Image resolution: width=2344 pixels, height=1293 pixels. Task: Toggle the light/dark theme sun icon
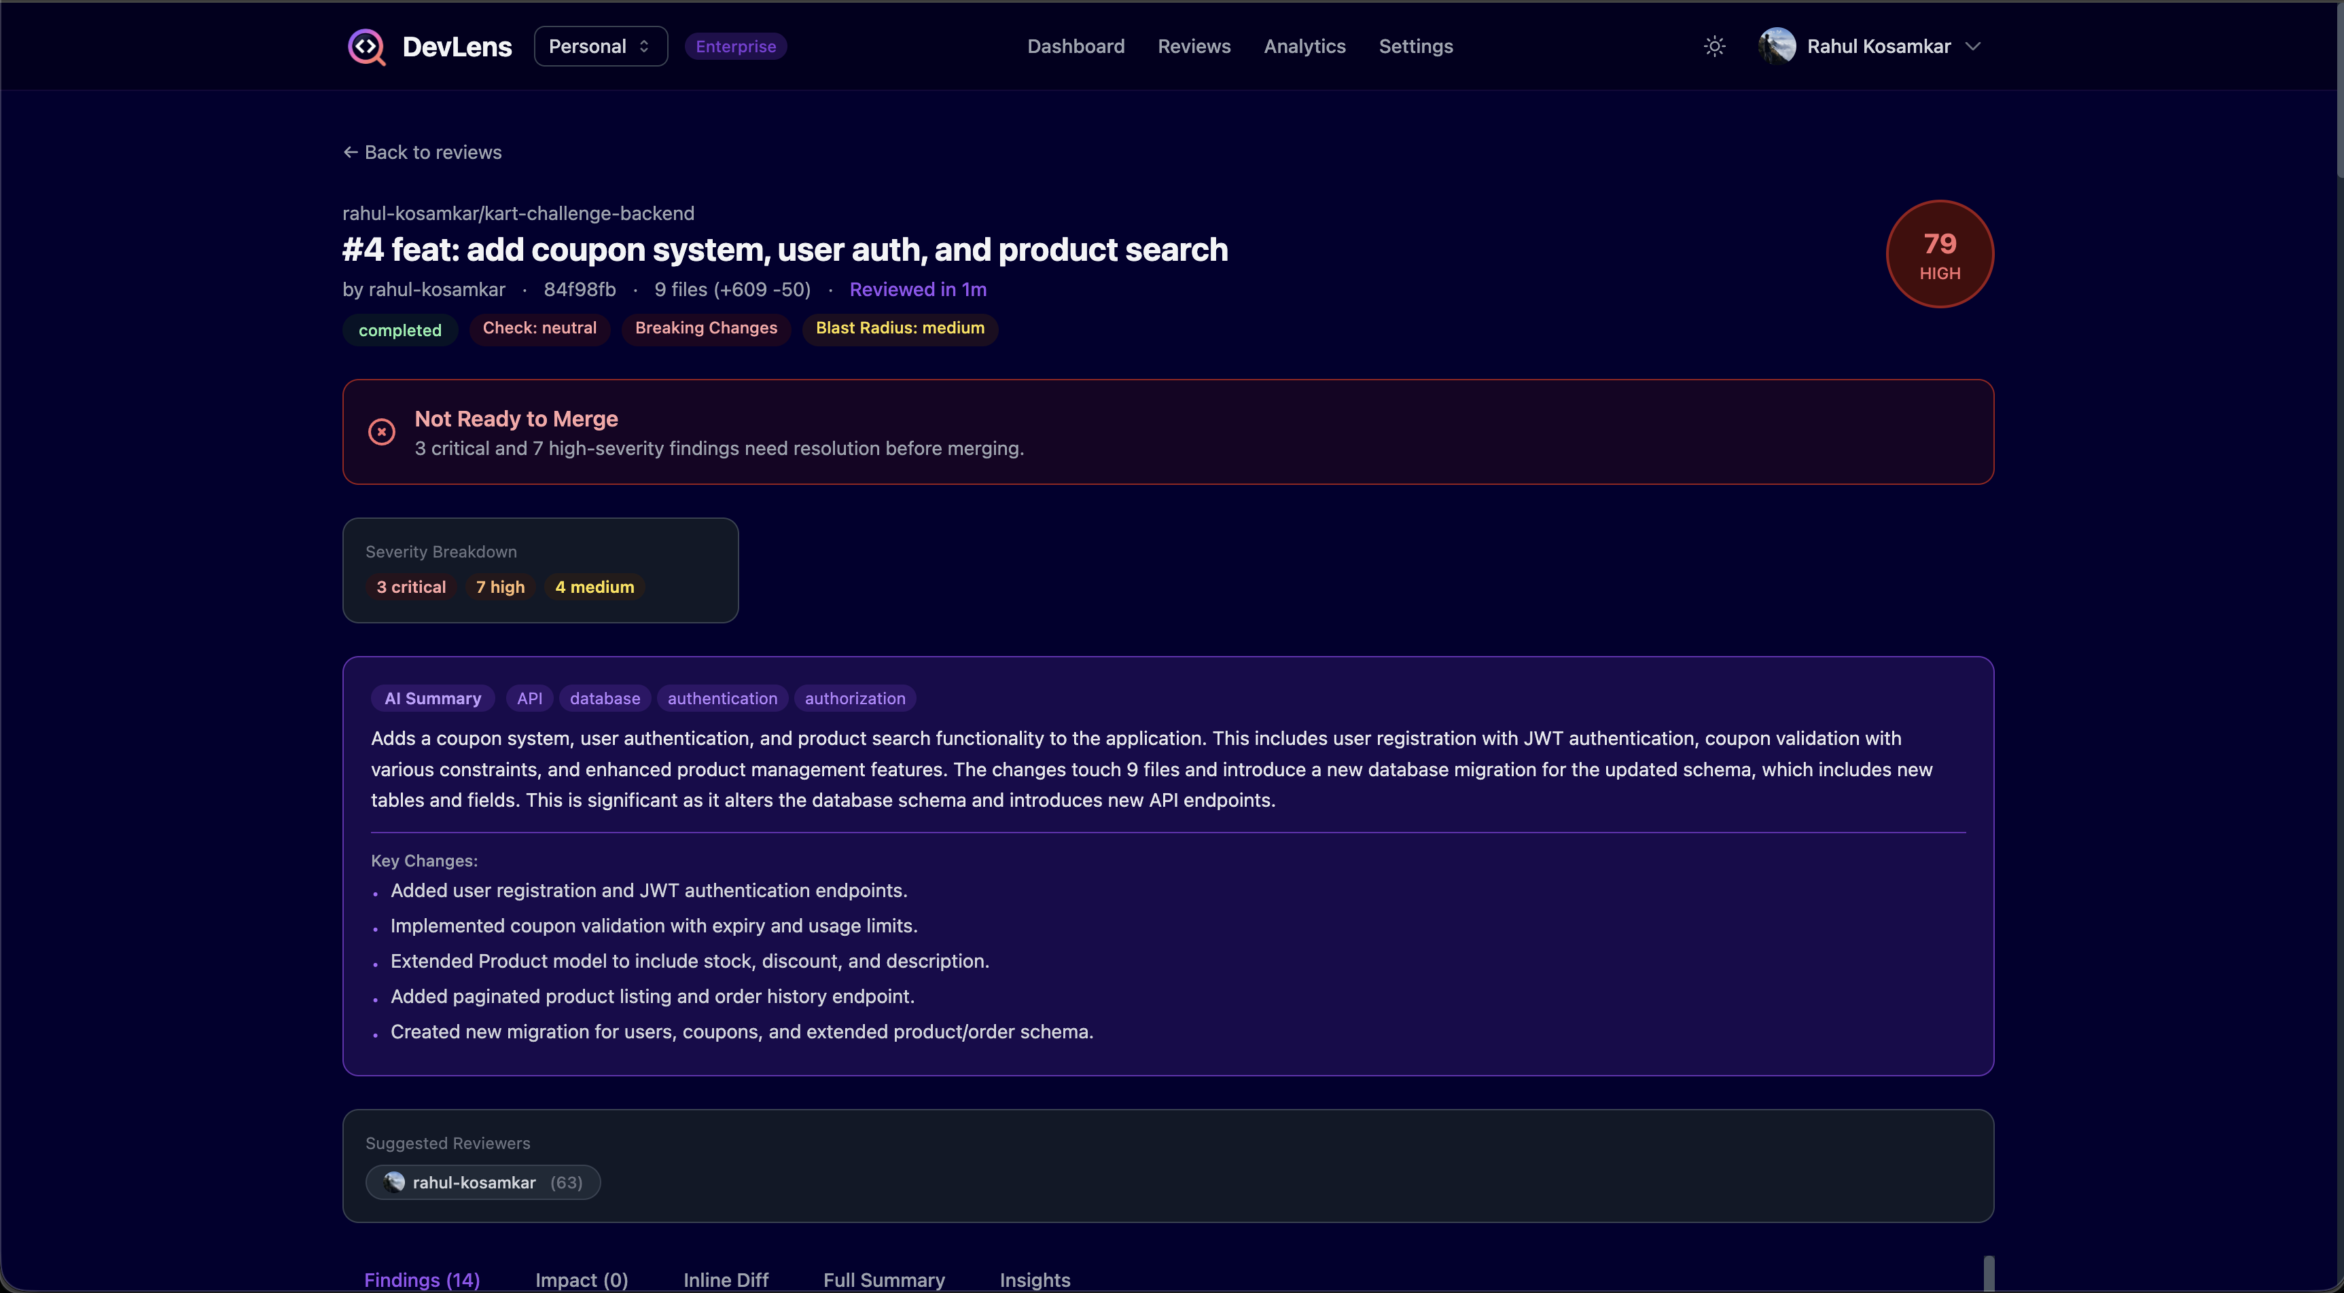coord(1714,46)
